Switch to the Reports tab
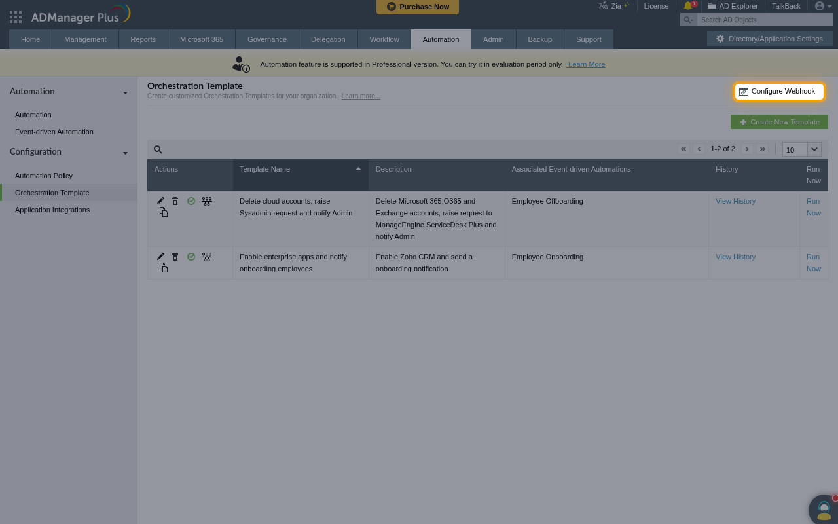 143,39
